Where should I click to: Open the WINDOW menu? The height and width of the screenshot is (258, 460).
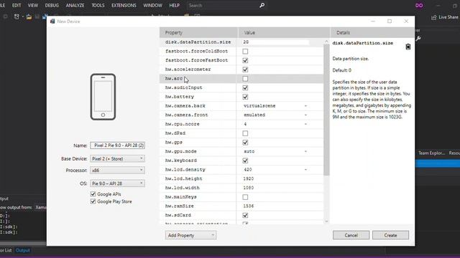(x=152, y=6)
